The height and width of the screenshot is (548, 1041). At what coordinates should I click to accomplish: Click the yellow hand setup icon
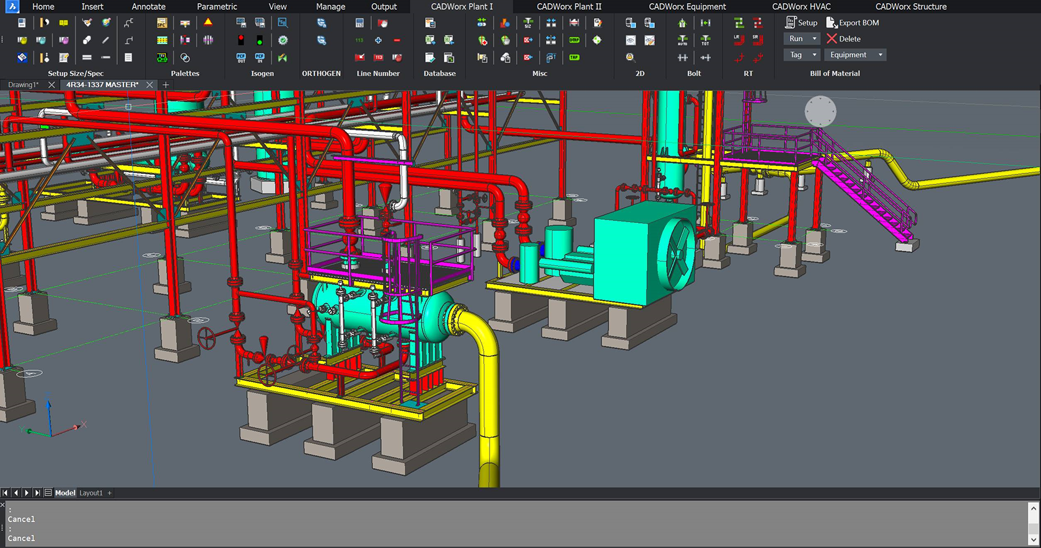click(x=22, y=40)
